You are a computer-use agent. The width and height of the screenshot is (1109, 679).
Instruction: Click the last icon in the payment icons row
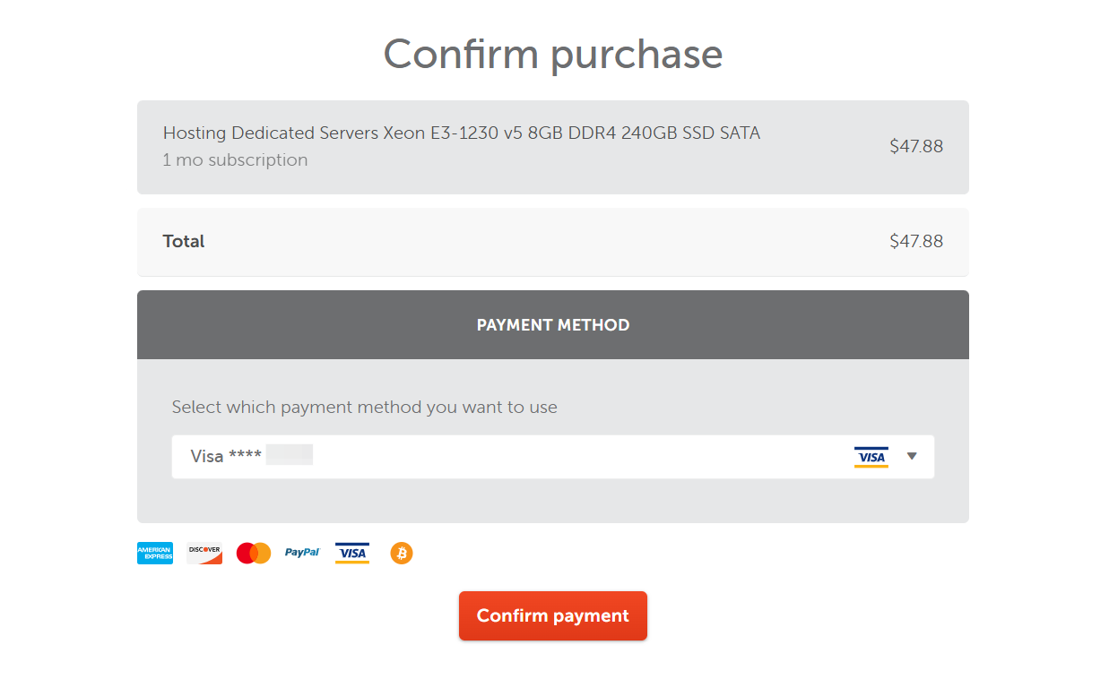401,553
